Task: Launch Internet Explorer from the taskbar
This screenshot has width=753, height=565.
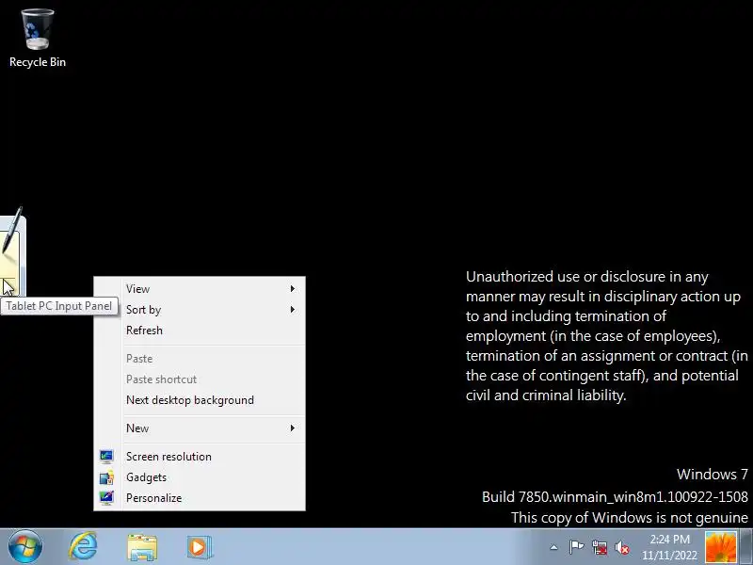Action: point(83,547)
